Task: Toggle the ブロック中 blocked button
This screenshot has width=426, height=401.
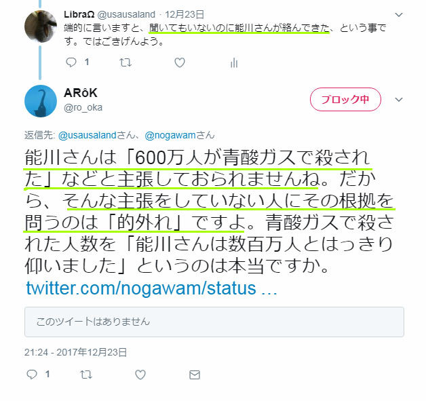Action: point(345,100)
